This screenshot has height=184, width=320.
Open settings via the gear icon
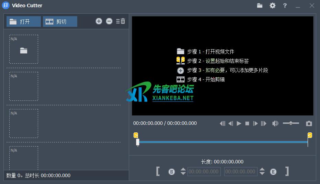point(272,6)
